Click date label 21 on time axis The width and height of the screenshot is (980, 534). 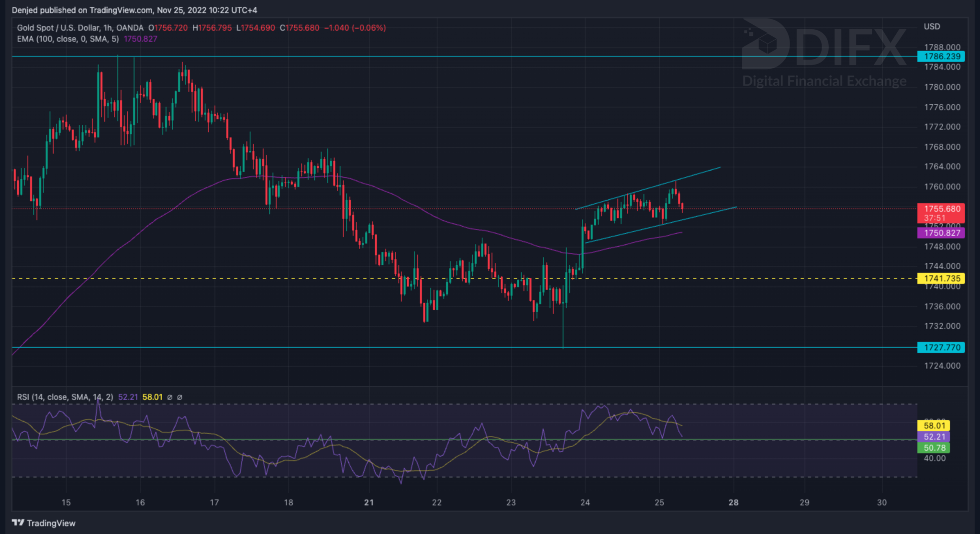coord(368,502)
